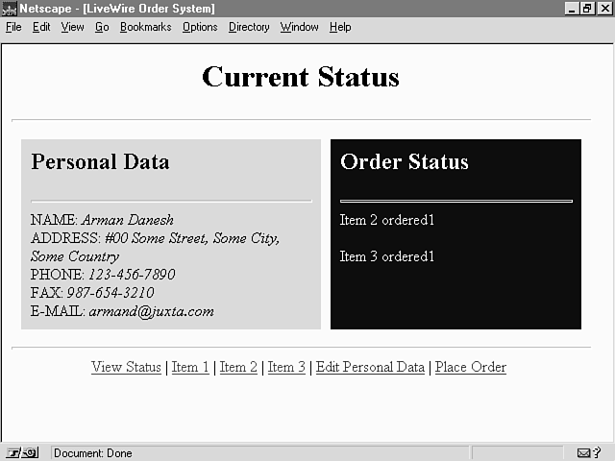615x461 pixels.
Task: Click the Place Order link
Action: (471, 367)
